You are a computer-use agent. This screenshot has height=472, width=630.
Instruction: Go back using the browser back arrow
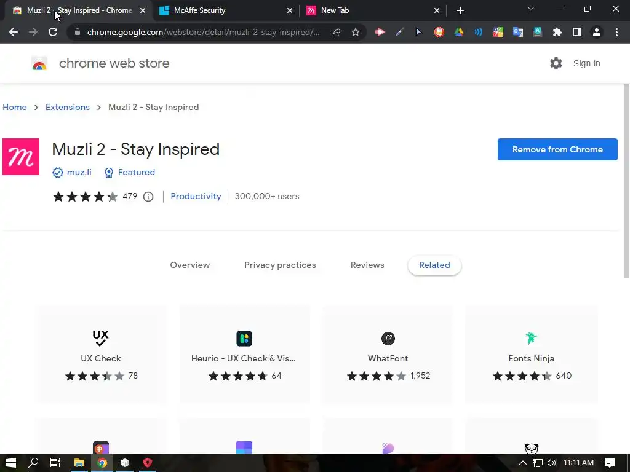[14, 32]
